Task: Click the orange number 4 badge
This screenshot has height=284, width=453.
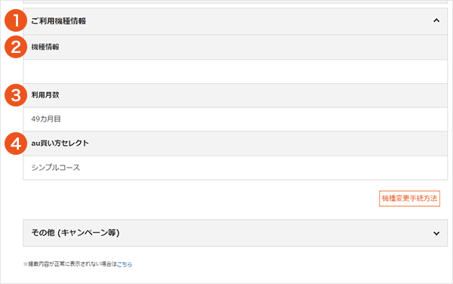Action: coord(16,144)
